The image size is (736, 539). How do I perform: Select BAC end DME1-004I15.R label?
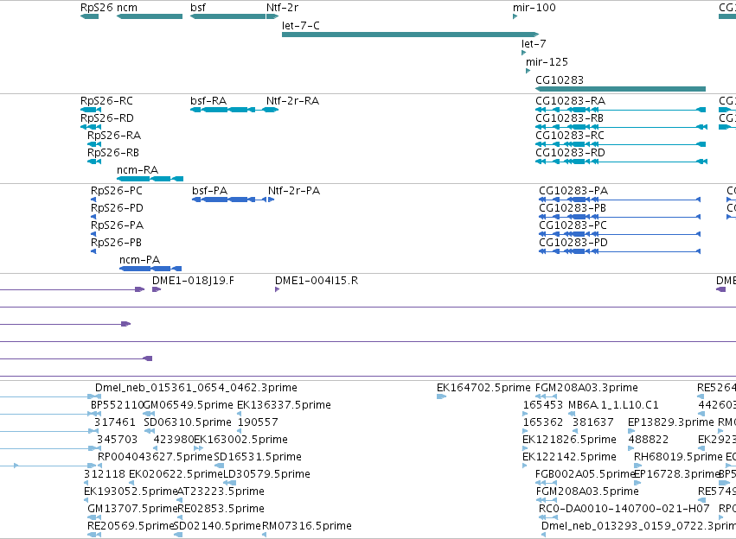pyautogui.click(x=317, y=281)
